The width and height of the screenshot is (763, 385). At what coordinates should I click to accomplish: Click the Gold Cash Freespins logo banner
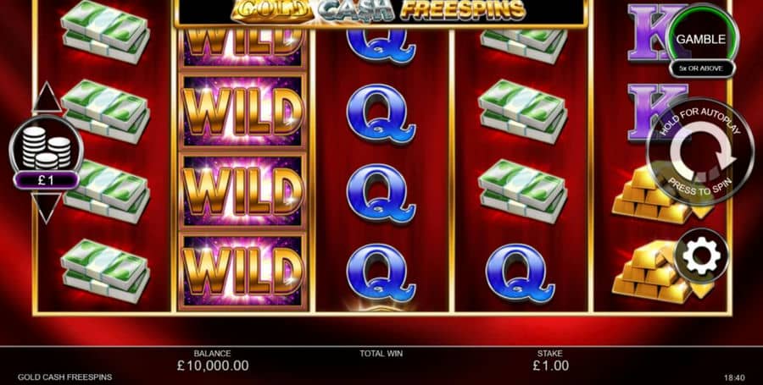click(x=381, y=11)
